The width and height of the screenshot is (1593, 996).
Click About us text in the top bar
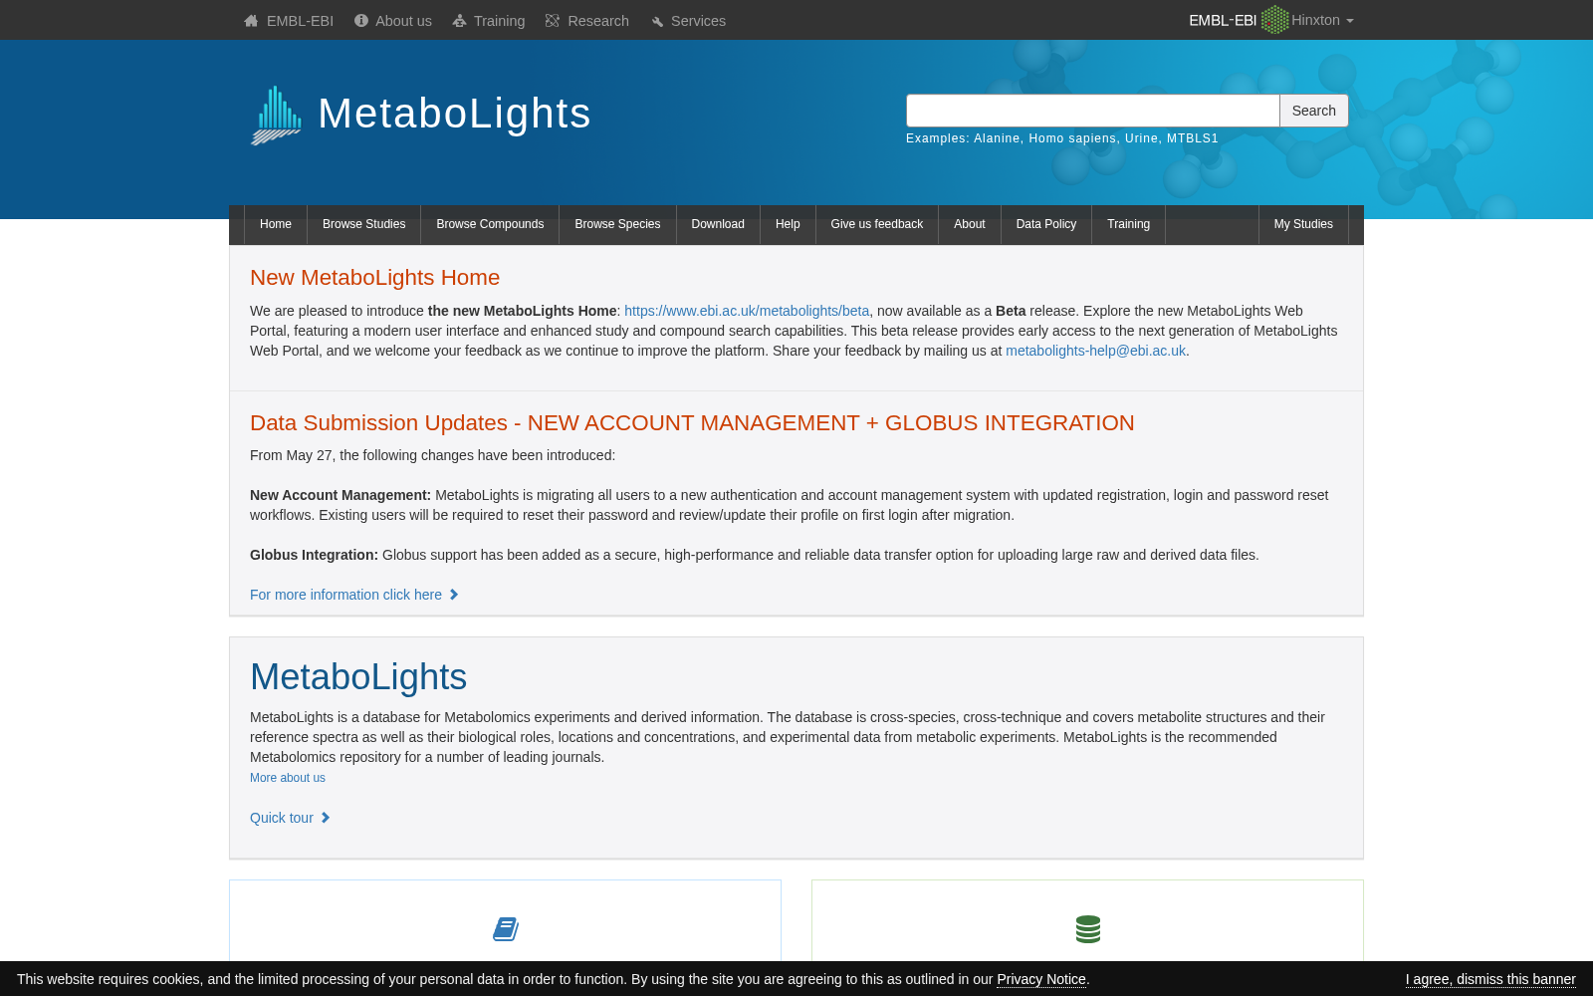point(403,21)
